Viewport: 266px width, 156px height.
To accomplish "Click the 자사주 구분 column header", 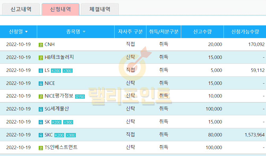I will 130,32.
